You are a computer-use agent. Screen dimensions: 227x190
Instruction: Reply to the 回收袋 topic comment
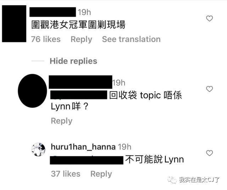[62, 121]
